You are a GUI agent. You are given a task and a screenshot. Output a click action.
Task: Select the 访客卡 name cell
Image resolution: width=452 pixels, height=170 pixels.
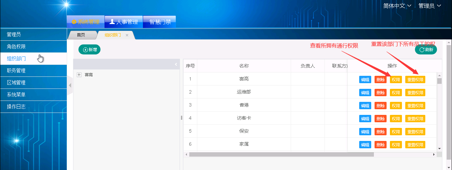[x=244, y=118]
